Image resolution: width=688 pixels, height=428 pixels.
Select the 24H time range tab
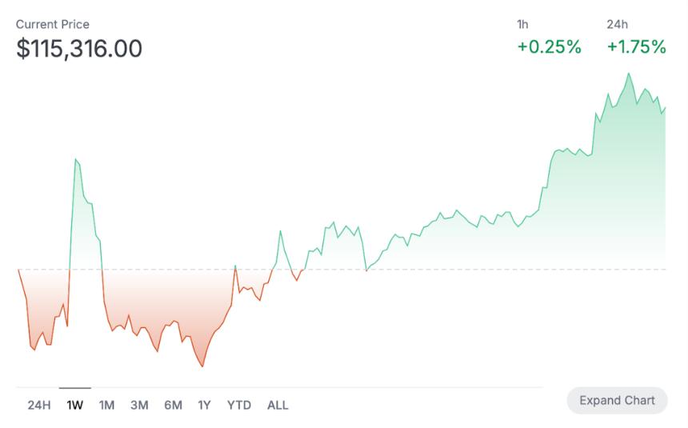[39, 405]
